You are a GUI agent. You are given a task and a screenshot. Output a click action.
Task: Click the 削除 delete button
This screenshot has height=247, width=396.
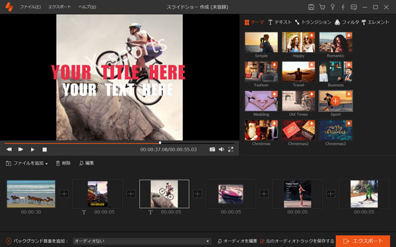click(63, 163)
